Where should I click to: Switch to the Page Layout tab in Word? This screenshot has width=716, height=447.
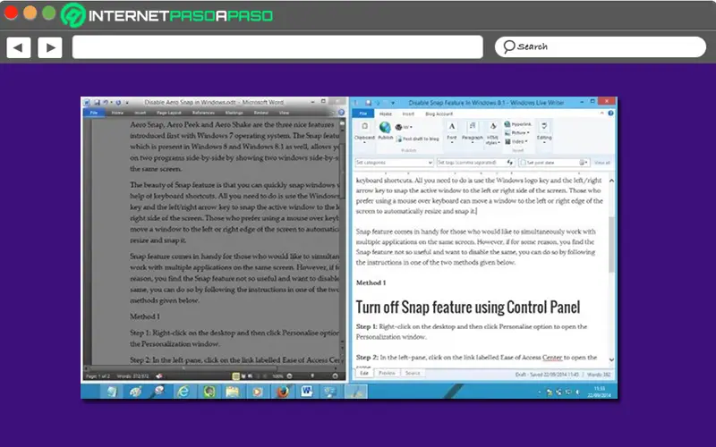coord(169,113)
